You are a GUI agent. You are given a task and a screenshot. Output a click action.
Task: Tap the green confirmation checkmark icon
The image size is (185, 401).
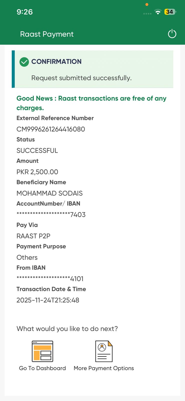(24, 62)
